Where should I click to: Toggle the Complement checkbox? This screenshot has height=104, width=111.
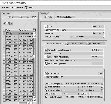tap(102, 94)
